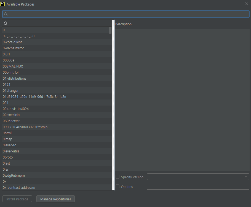Open the version selection dropdown
This screenshot has width=251, height=207.
click(x=198, y=177)
